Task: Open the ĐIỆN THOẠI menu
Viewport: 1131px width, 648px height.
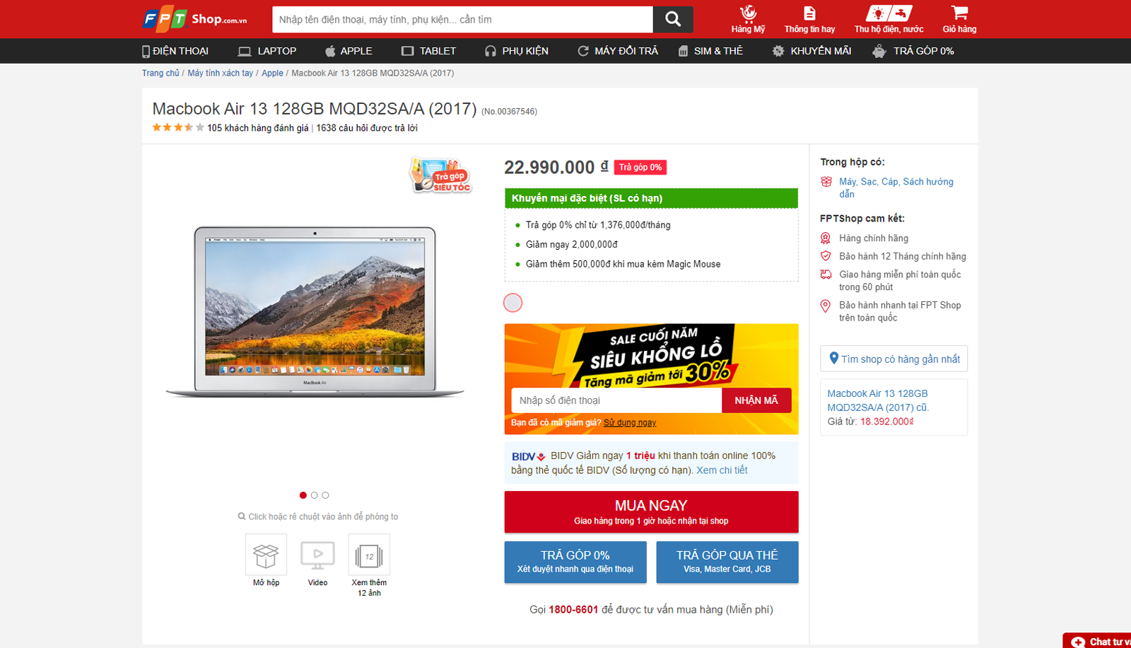Action: click(175, 51)
